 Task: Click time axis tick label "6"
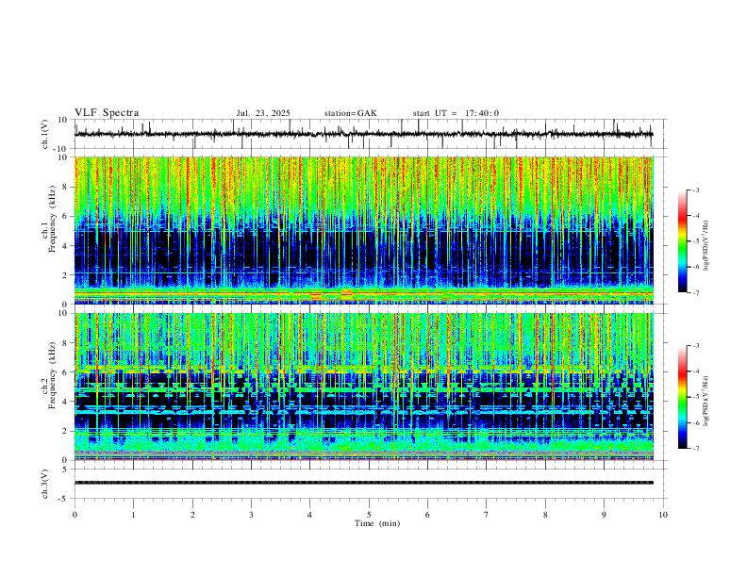tap(427, 515)
